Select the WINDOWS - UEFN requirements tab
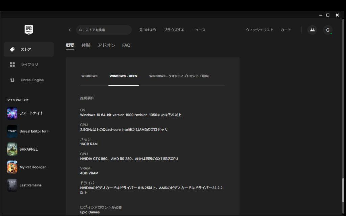The width and height of the screenshot is (346, 216). [x=123, y=76]
